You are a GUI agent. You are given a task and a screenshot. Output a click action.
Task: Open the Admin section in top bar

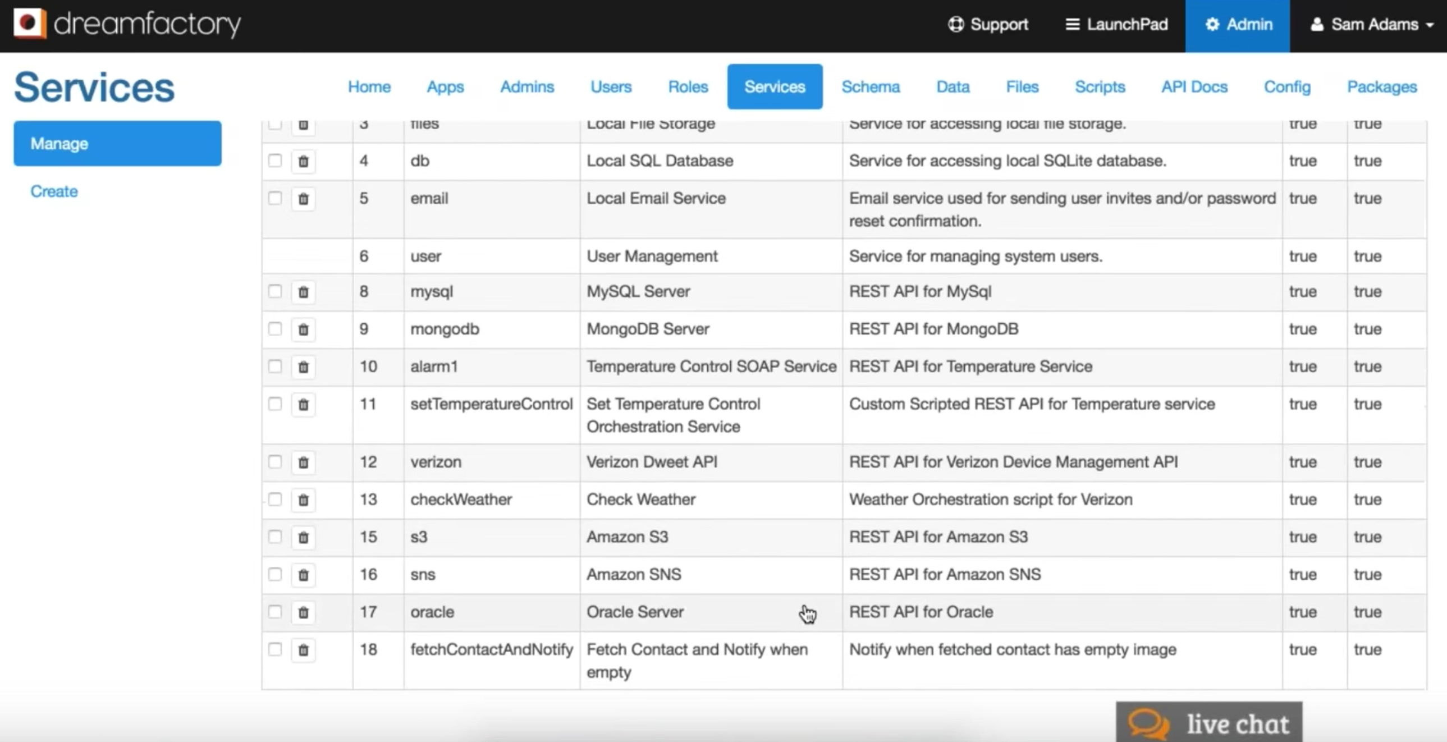tap(1238, 25)
